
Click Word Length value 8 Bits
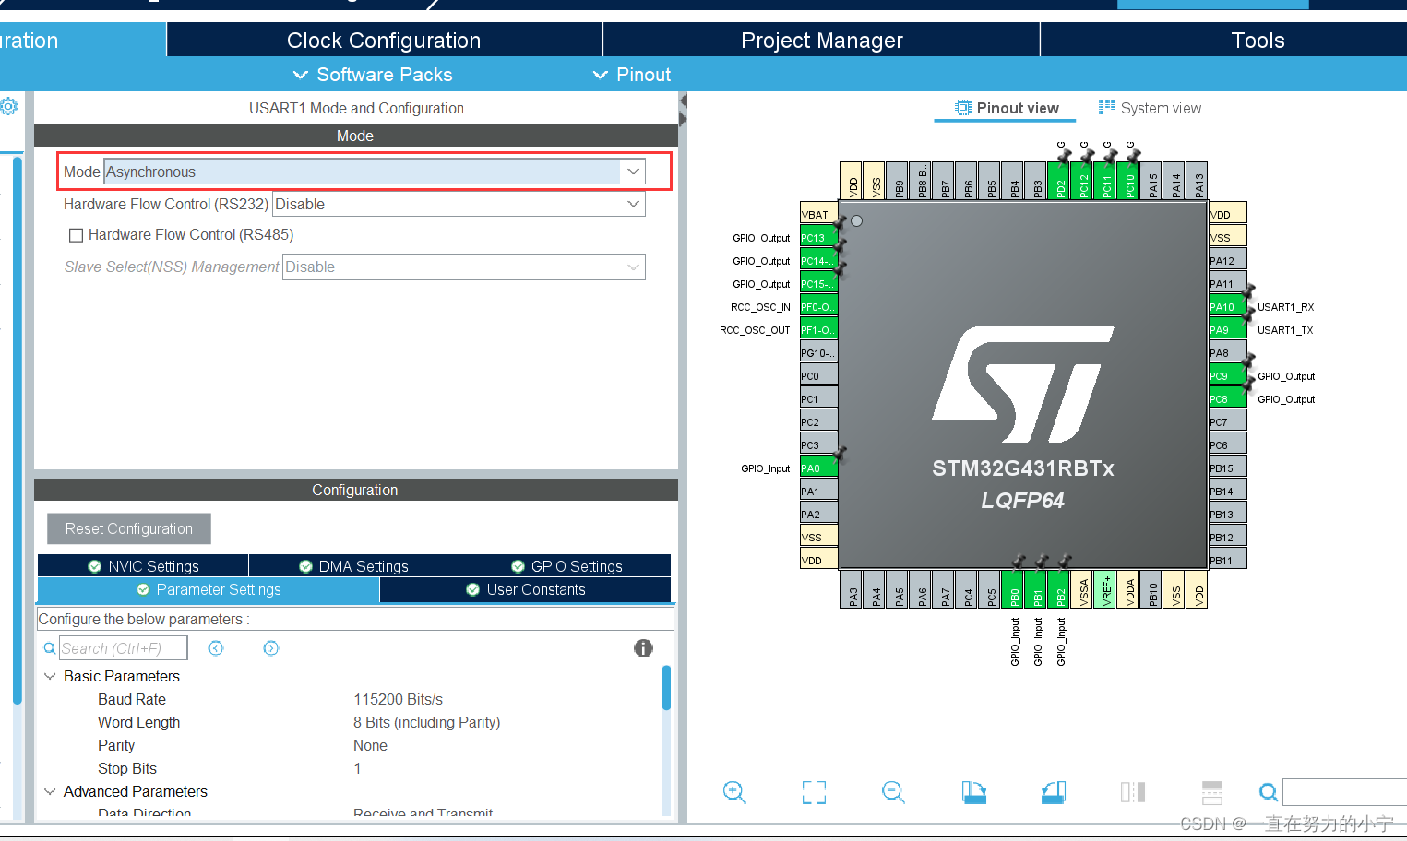click(x=426, y=722)
